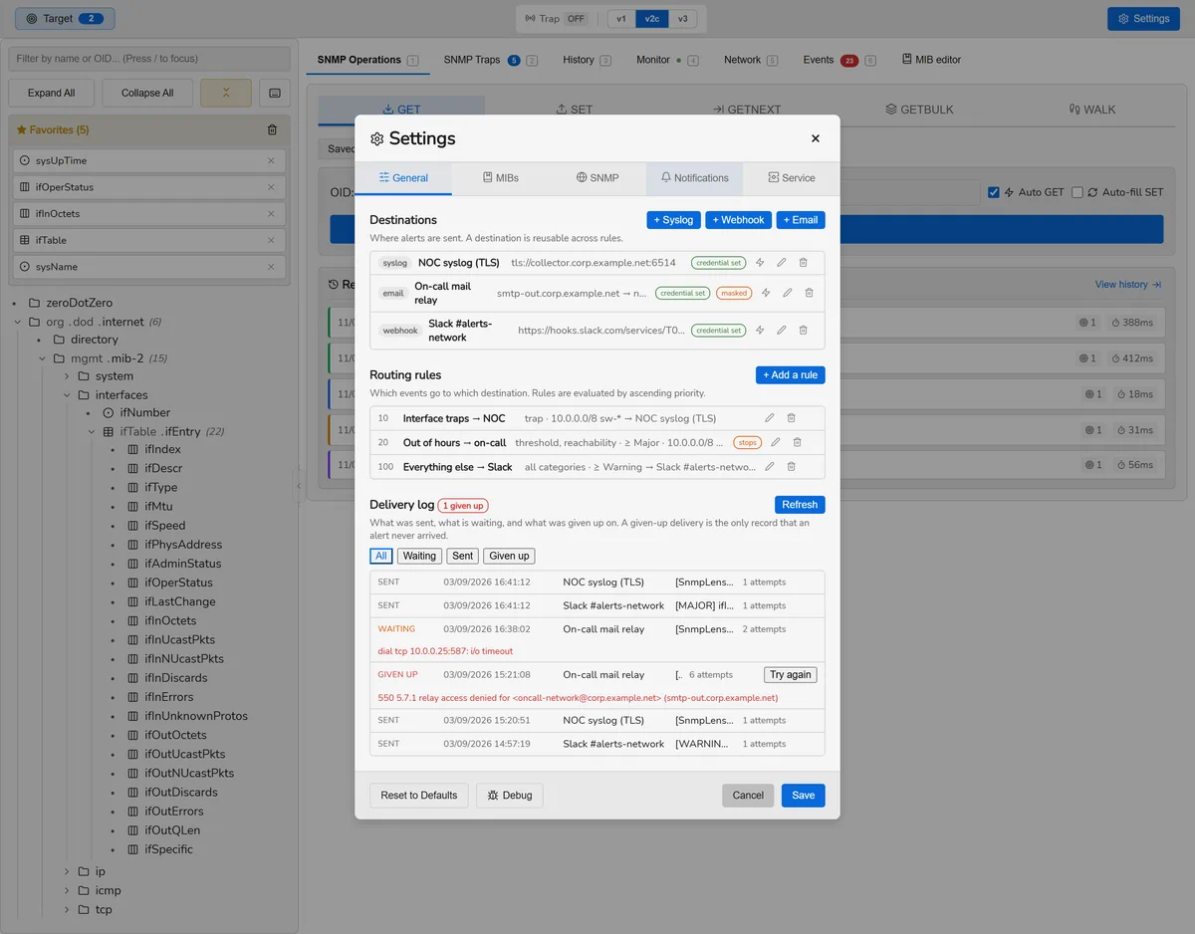Edit the Everything else → Slack rule

point(770,466)
